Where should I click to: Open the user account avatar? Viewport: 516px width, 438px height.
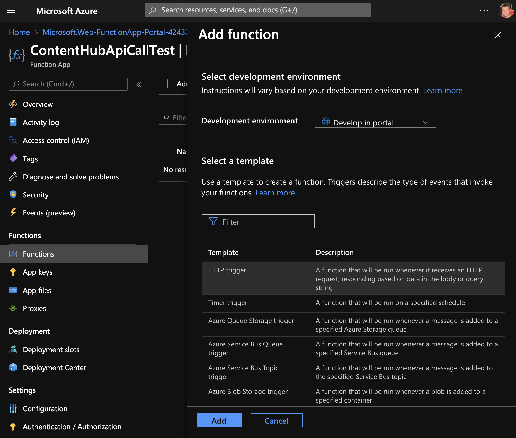[506, 11]
